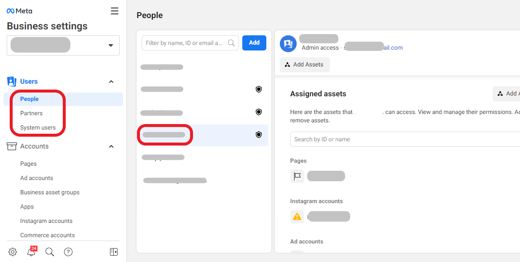
Task: Click the Instagram account warning icon
Action: pos(297,217)
